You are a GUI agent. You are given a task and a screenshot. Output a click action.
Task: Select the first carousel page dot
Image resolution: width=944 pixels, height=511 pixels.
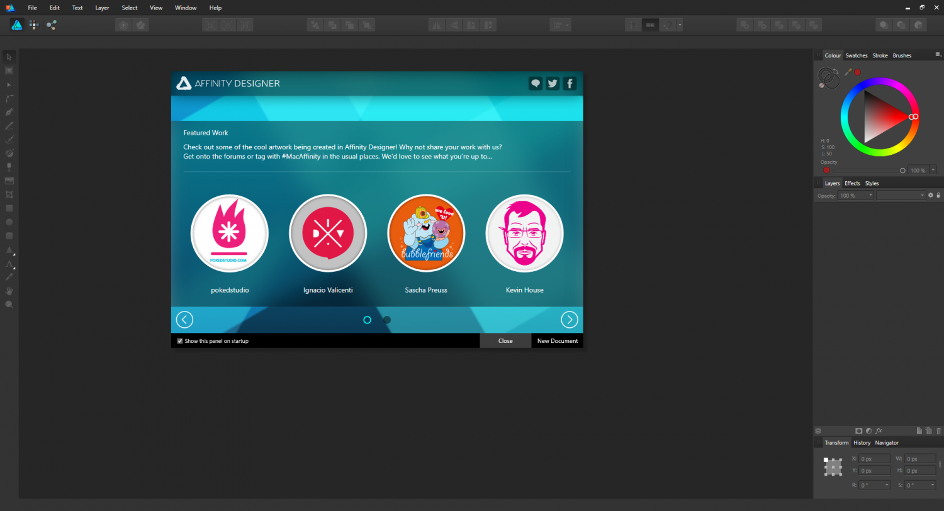368,320
